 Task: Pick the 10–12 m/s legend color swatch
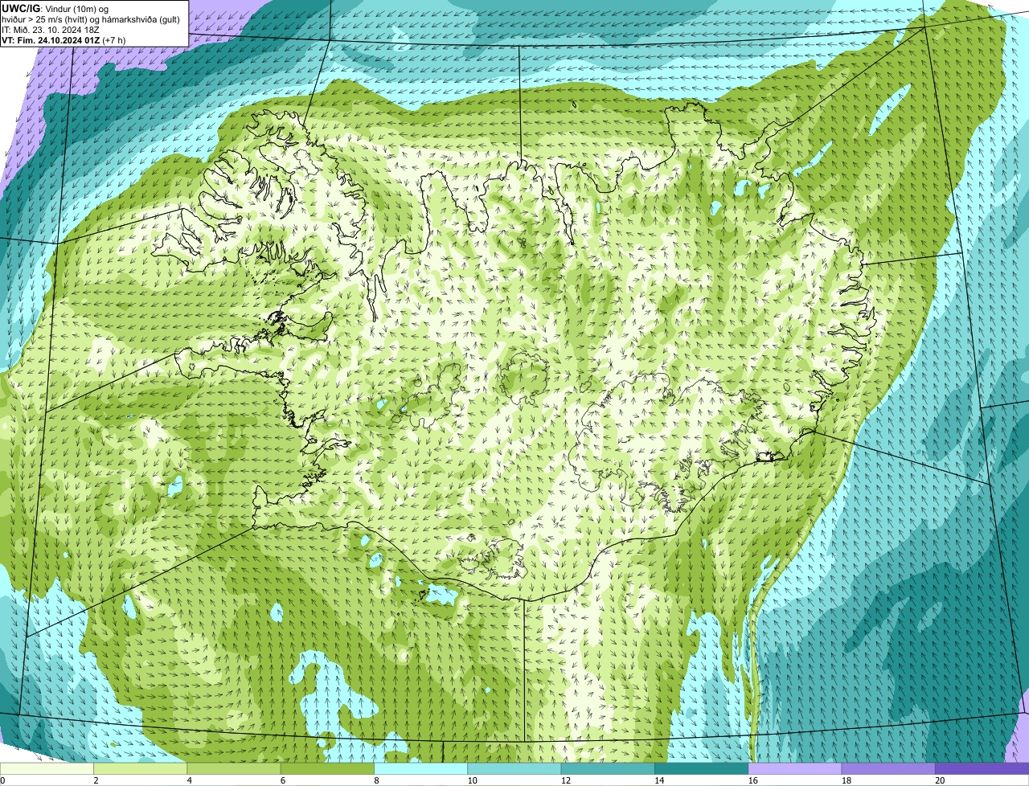[514, 768]
